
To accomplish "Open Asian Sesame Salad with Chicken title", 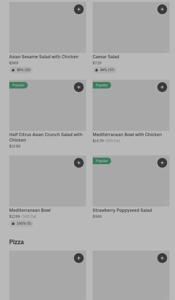I will click(44, 57).
